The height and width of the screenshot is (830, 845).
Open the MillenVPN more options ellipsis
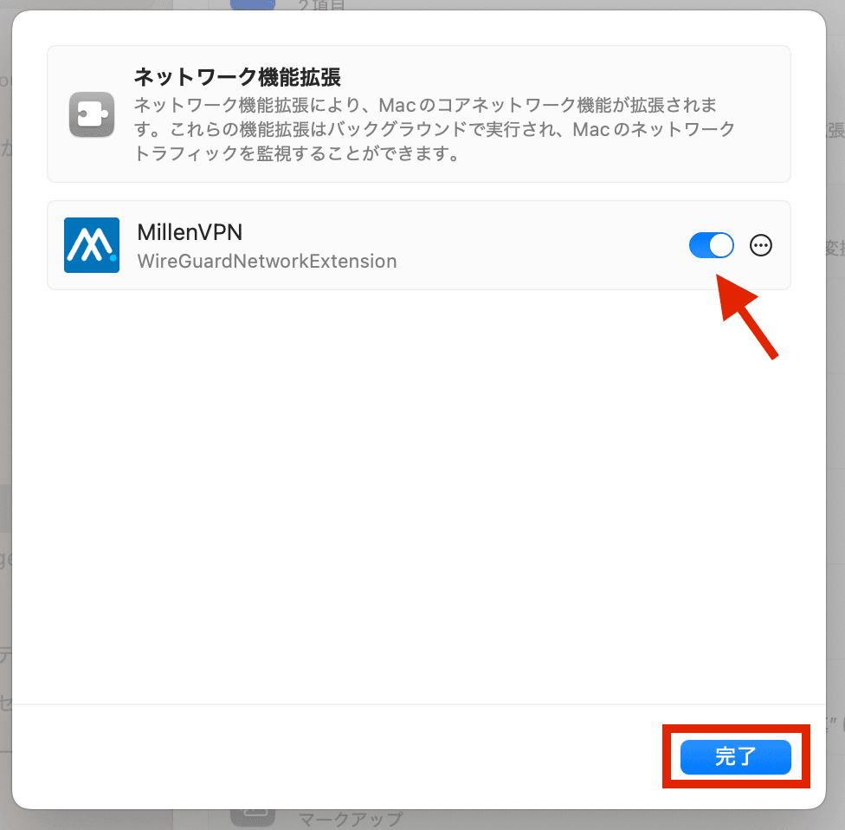tap(760, 245)
